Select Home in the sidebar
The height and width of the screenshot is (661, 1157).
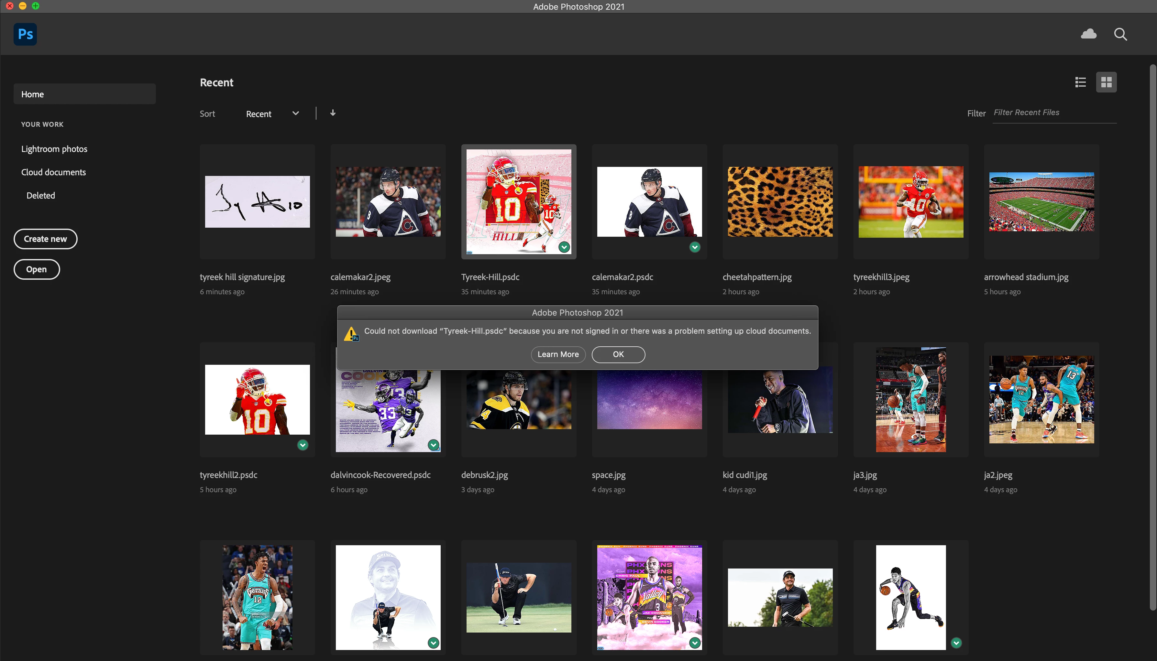tap(84, 94)
